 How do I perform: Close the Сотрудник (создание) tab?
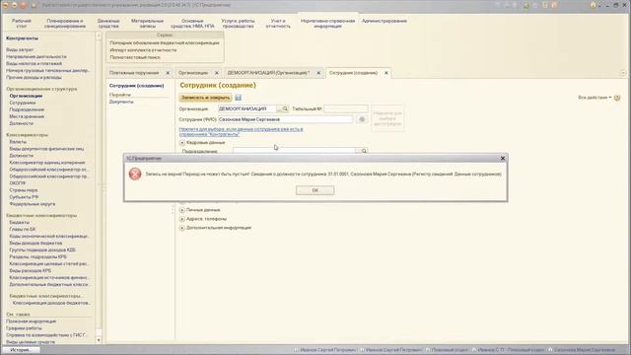pos(386,73)
